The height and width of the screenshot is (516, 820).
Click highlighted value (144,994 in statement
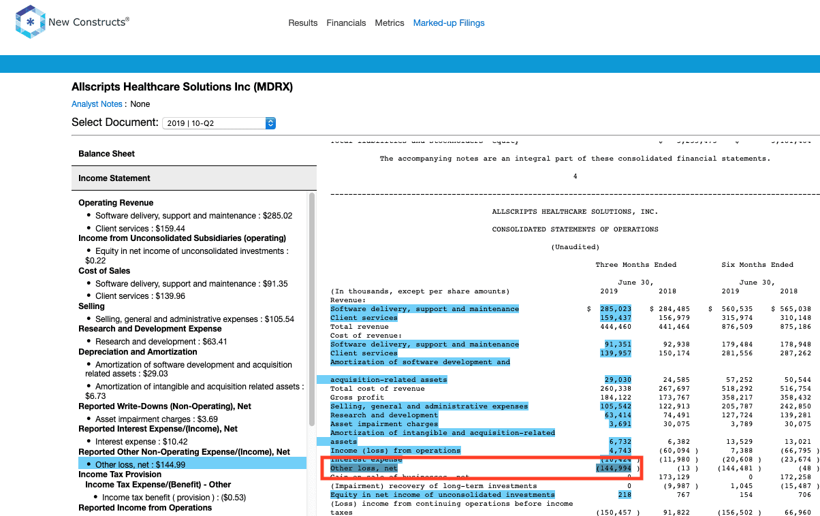(x=614, y=468)
